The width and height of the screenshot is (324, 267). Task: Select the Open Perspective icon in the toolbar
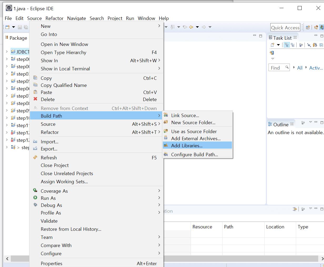click(x=308, y=27)
